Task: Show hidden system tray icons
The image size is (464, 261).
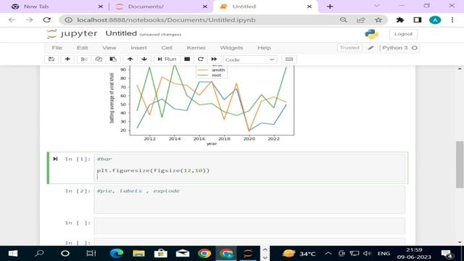Action: tap(328, 253)
